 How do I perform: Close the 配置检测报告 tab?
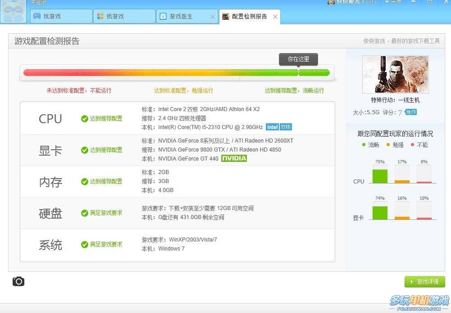275,17
